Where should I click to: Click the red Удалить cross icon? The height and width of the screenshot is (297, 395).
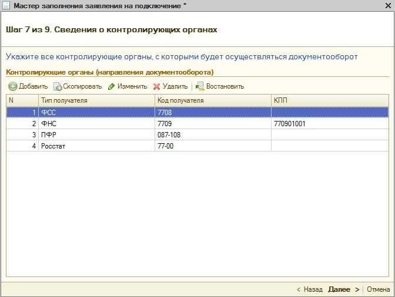(156, 86)
